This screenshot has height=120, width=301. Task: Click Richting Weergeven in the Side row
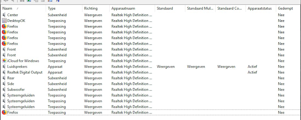93,84
